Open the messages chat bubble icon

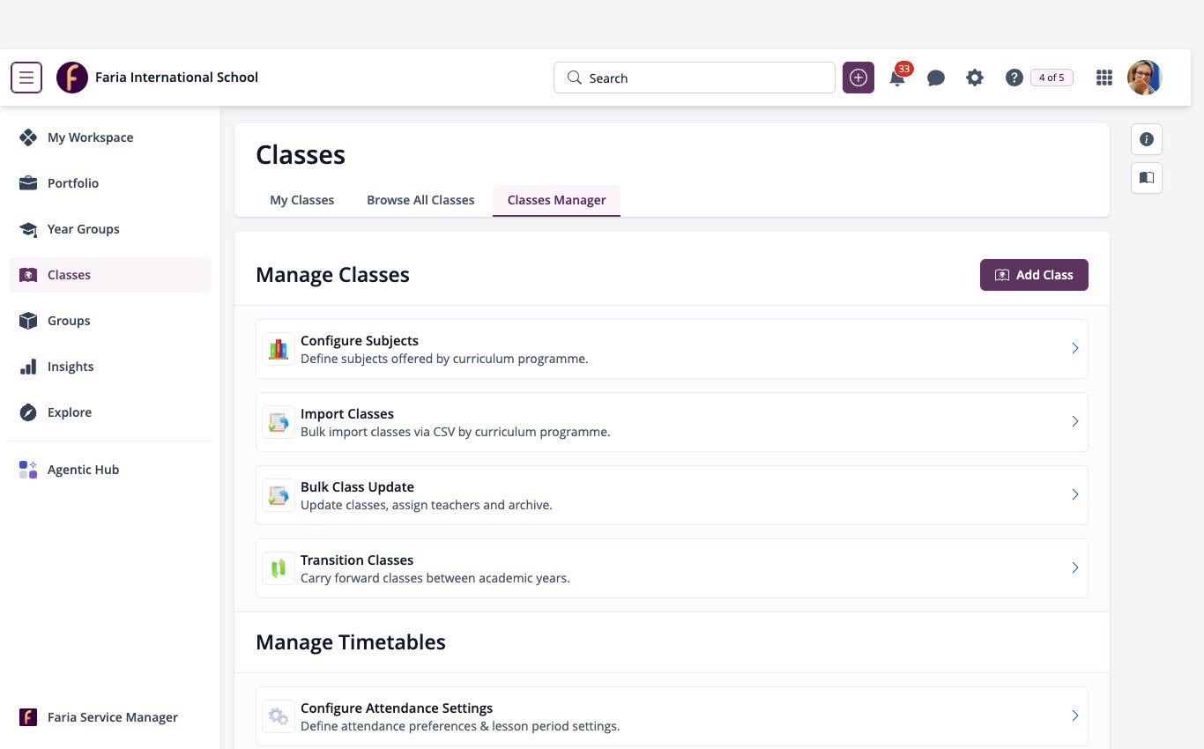(x=936, y=78)
